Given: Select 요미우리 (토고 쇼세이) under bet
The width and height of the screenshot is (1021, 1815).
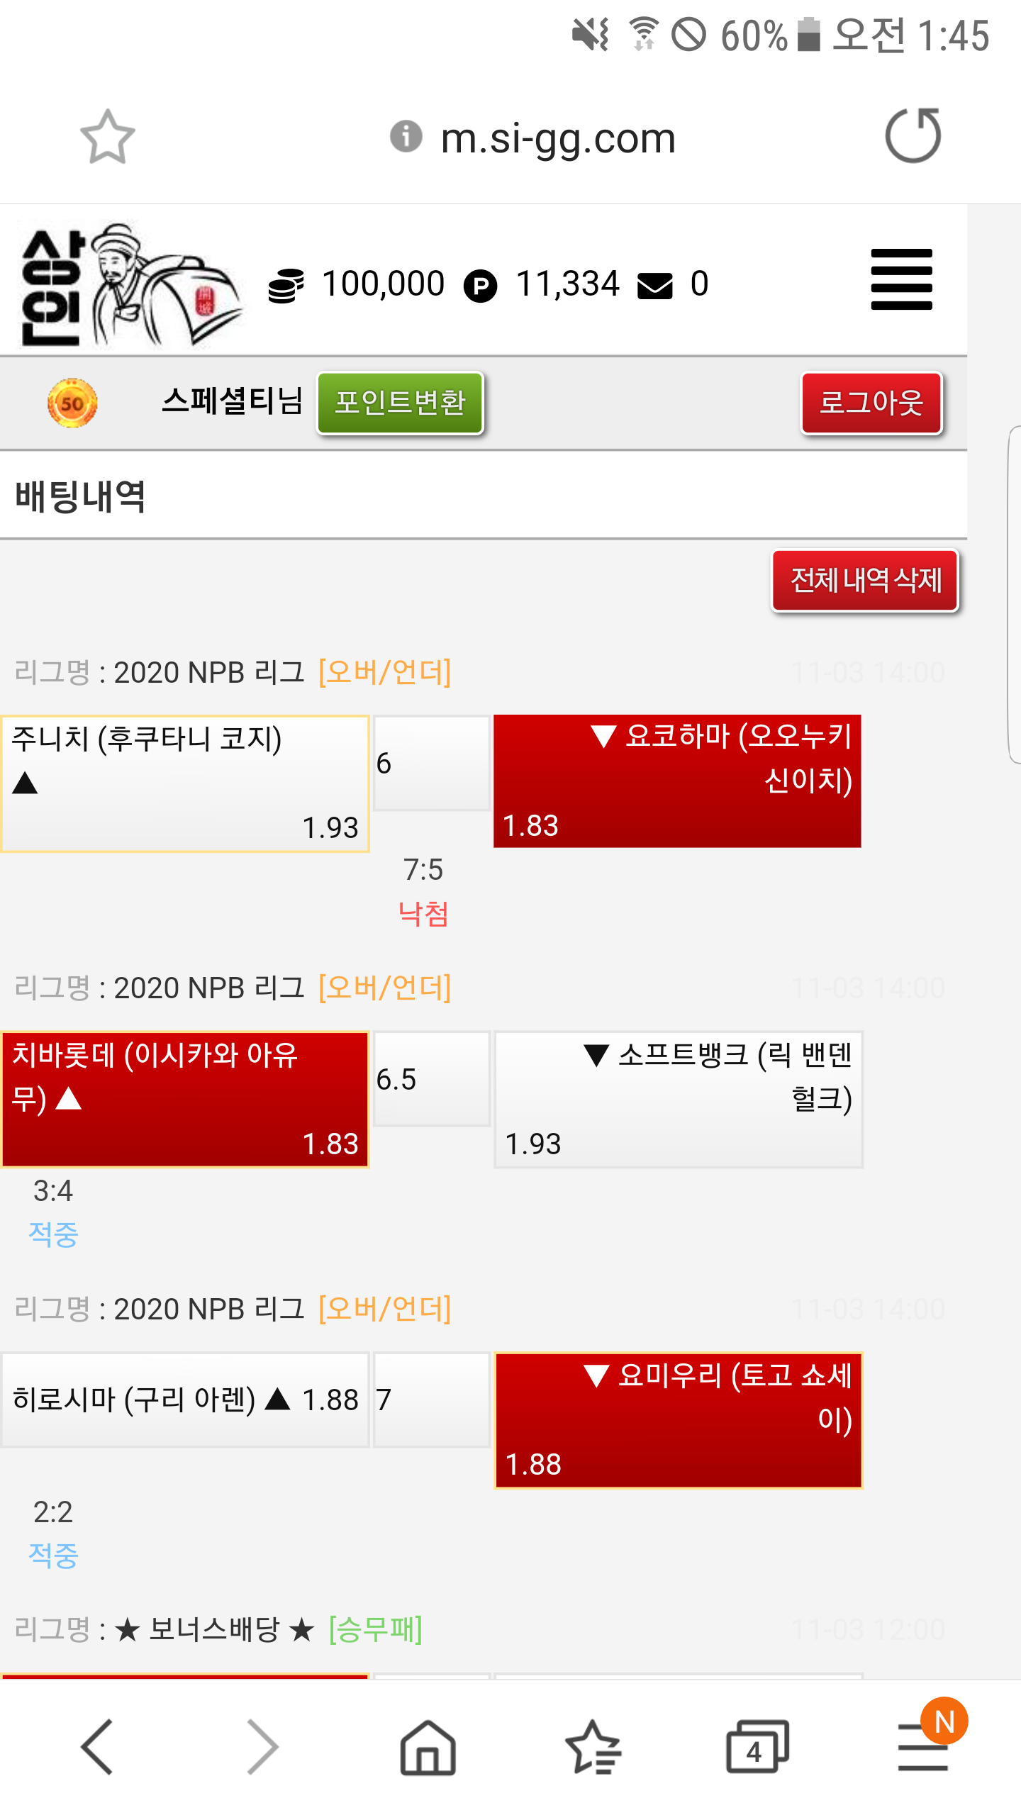Looking at the screenshot, I should coord(678,1419).
